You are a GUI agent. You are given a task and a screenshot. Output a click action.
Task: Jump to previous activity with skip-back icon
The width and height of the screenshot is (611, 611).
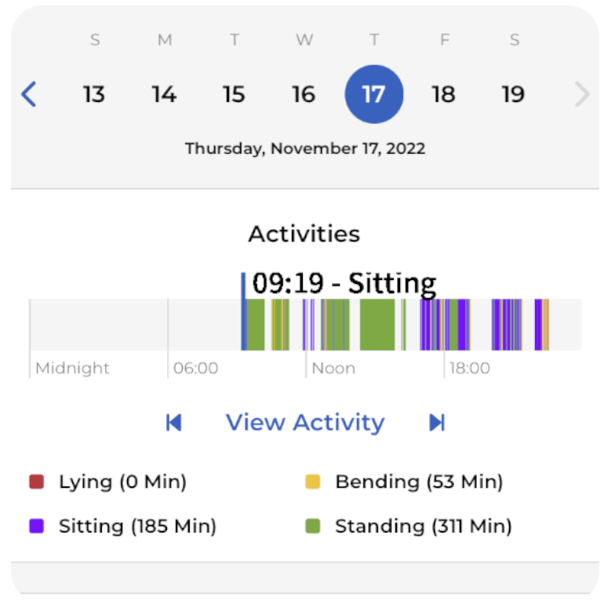point(174,423)
